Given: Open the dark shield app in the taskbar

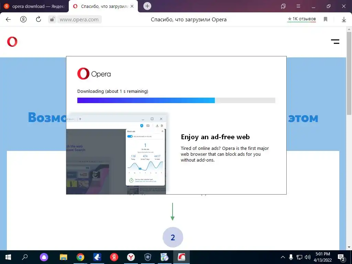Looking at the screenshot, I should [x=148, y=257].
